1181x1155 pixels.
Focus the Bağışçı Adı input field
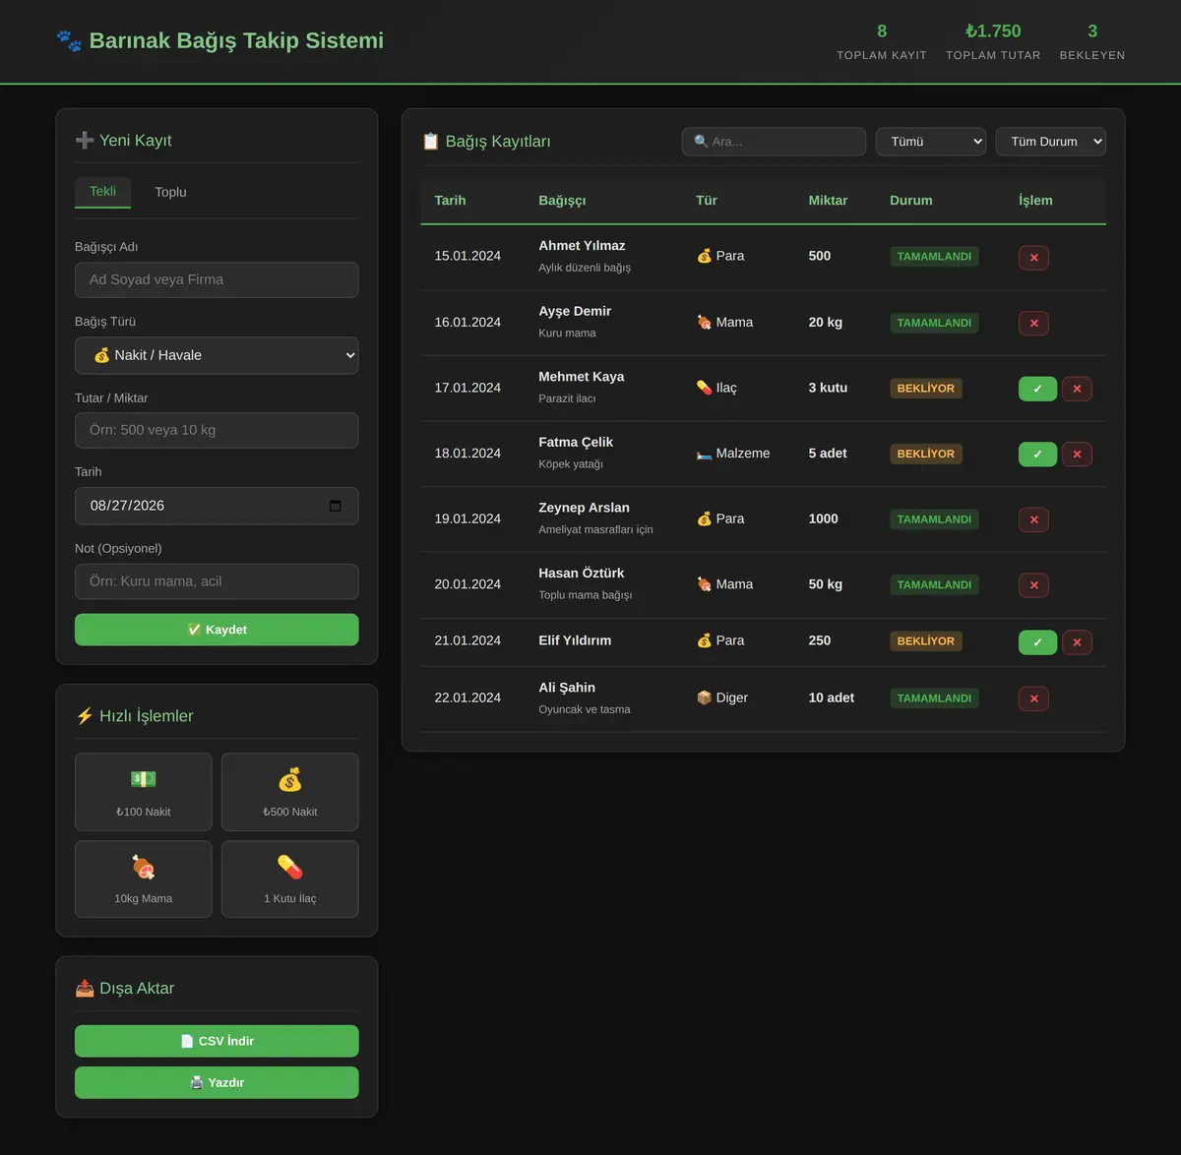pos(217,279)
